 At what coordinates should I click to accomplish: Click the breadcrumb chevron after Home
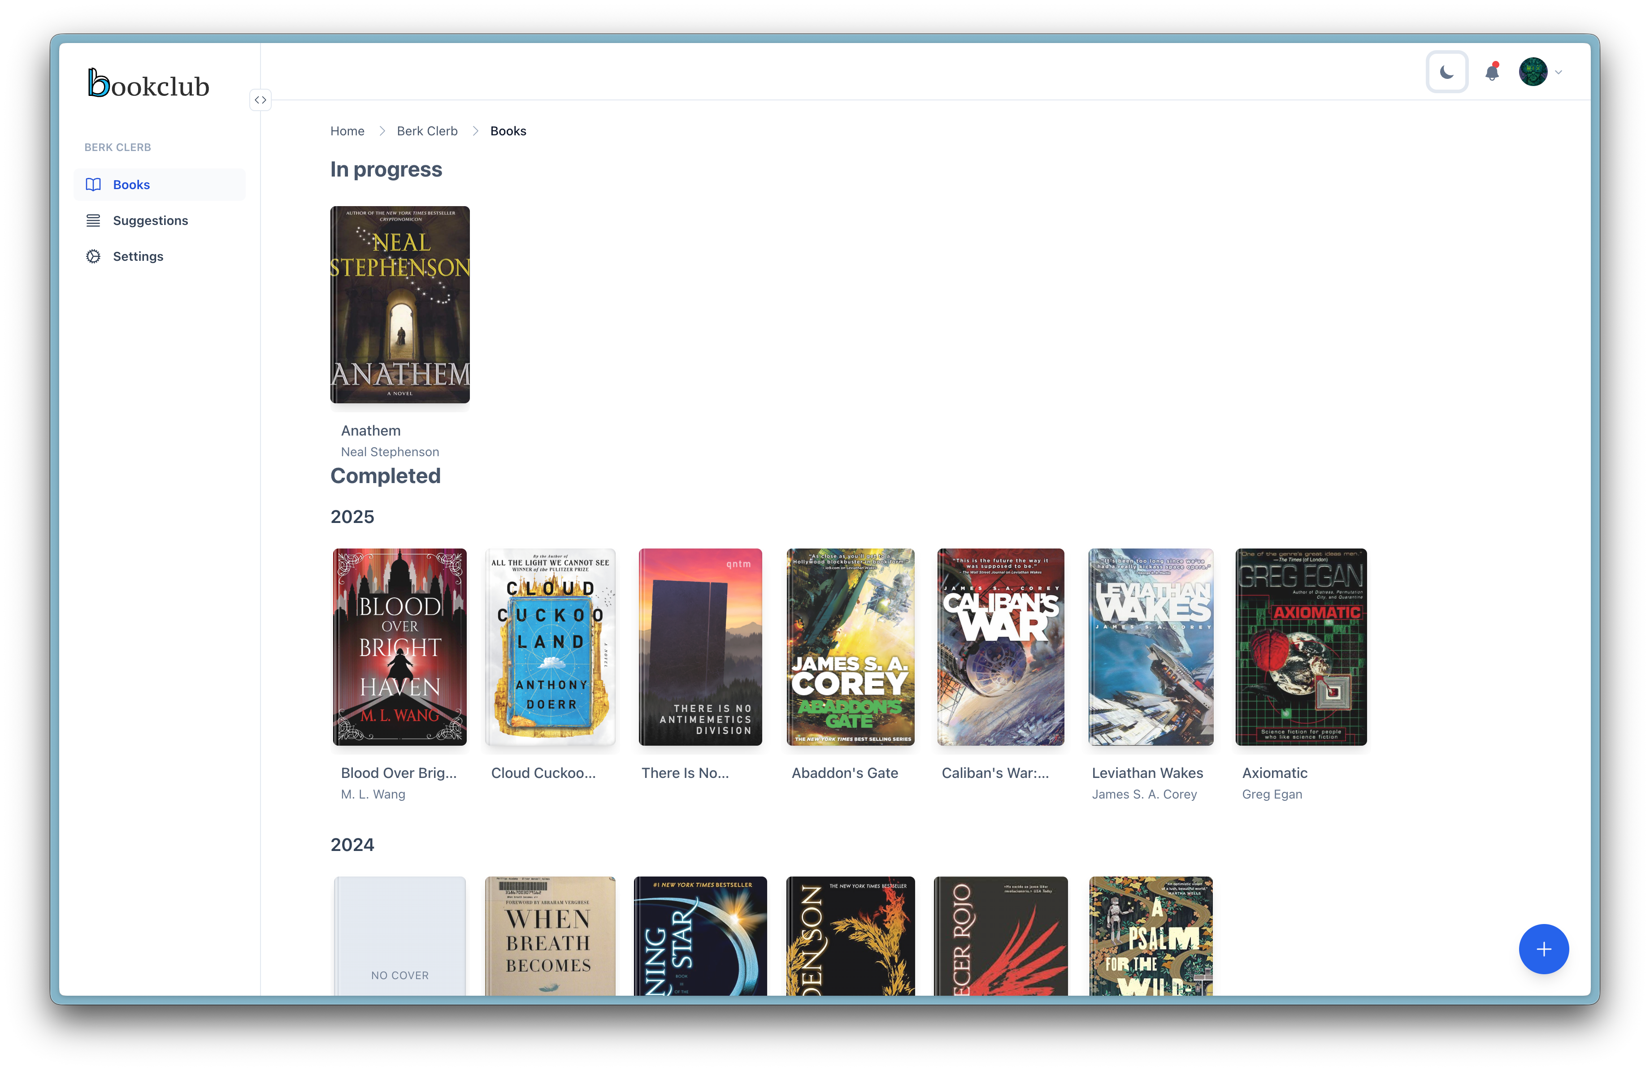pos(381,131)
